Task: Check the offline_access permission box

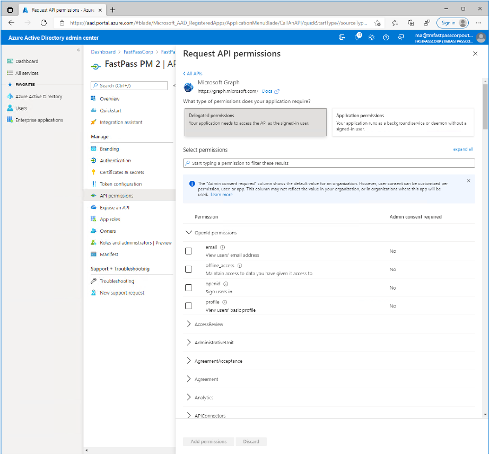Action: coord(188,269)
